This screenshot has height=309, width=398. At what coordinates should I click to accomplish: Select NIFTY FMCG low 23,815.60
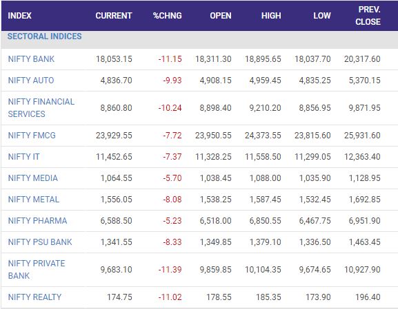[x=312, y=136]
